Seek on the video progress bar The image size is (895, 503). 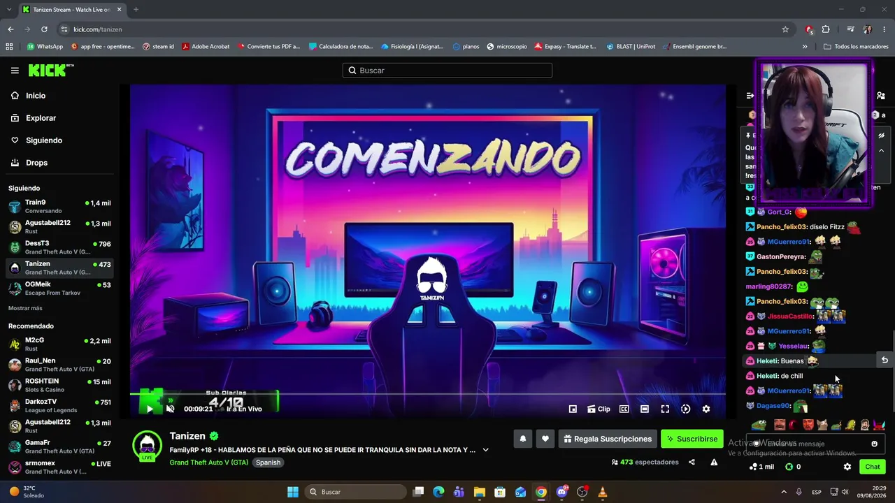click(427, 394)
